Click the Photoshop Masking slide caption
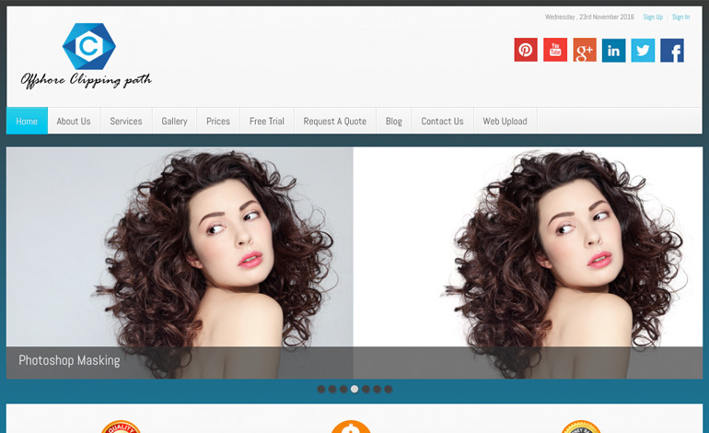Viewport: 709px width, 433px height. pyautogui.click(x=69, y=360)
